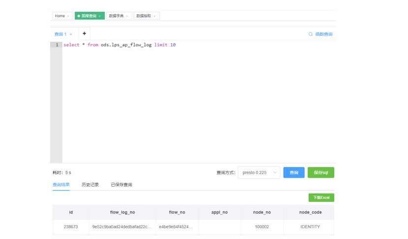408x239 pixels.
Task: Close the 即席查询 tab
Action: 100,16
